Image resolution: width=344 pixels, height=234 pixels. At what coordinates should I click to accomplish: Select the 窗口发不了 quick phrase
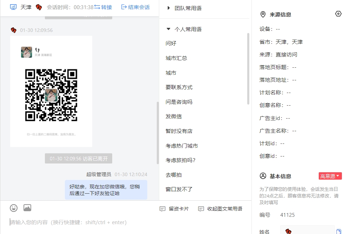179,189
